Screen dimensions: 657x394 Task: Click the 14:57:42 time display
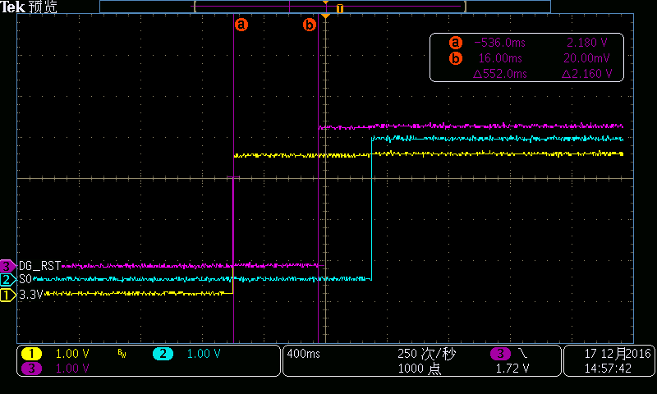click(608, 369)
